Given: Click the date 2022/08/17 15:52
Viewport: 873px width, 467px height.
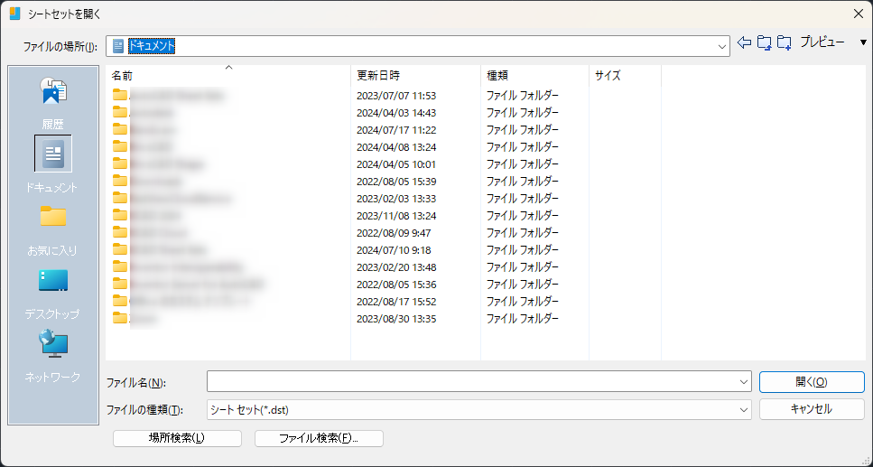Looking at the screenshot, I should [x=396, y=302].
